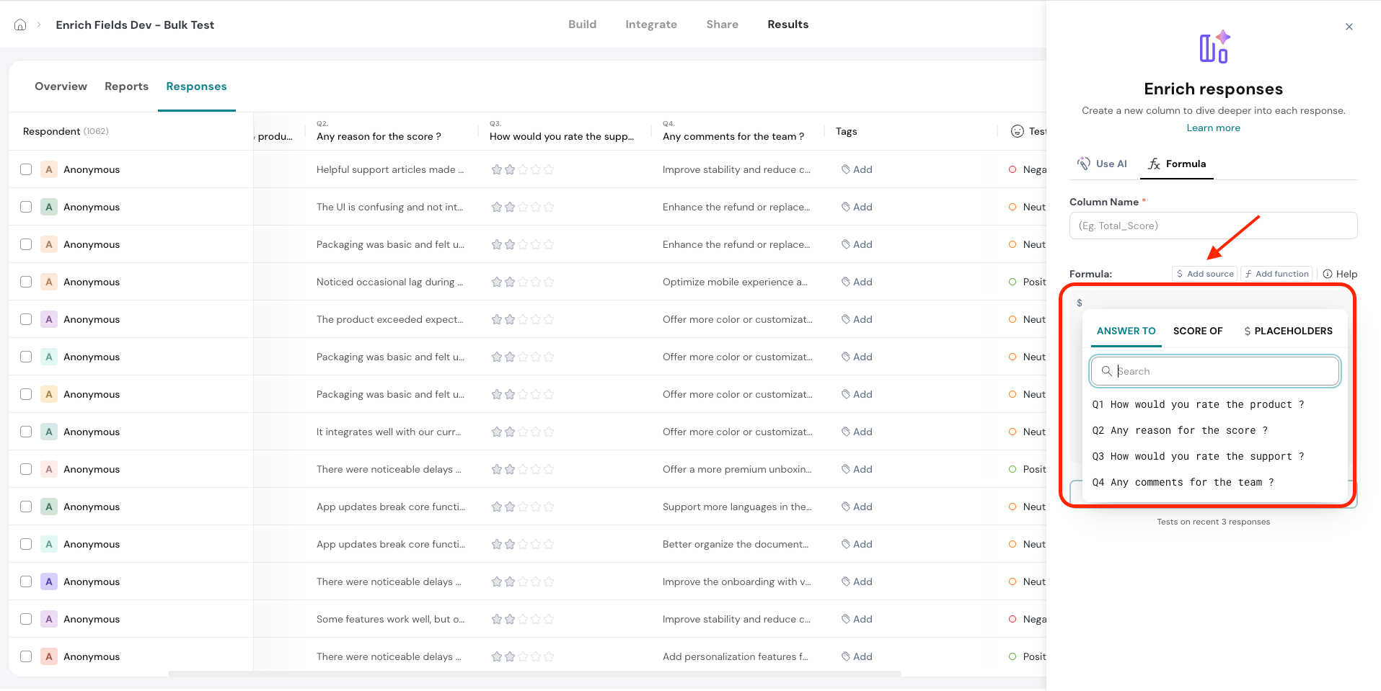The image size is (1381, 691).
Task: Open the Learn more link
Action: coord(1213,128)
